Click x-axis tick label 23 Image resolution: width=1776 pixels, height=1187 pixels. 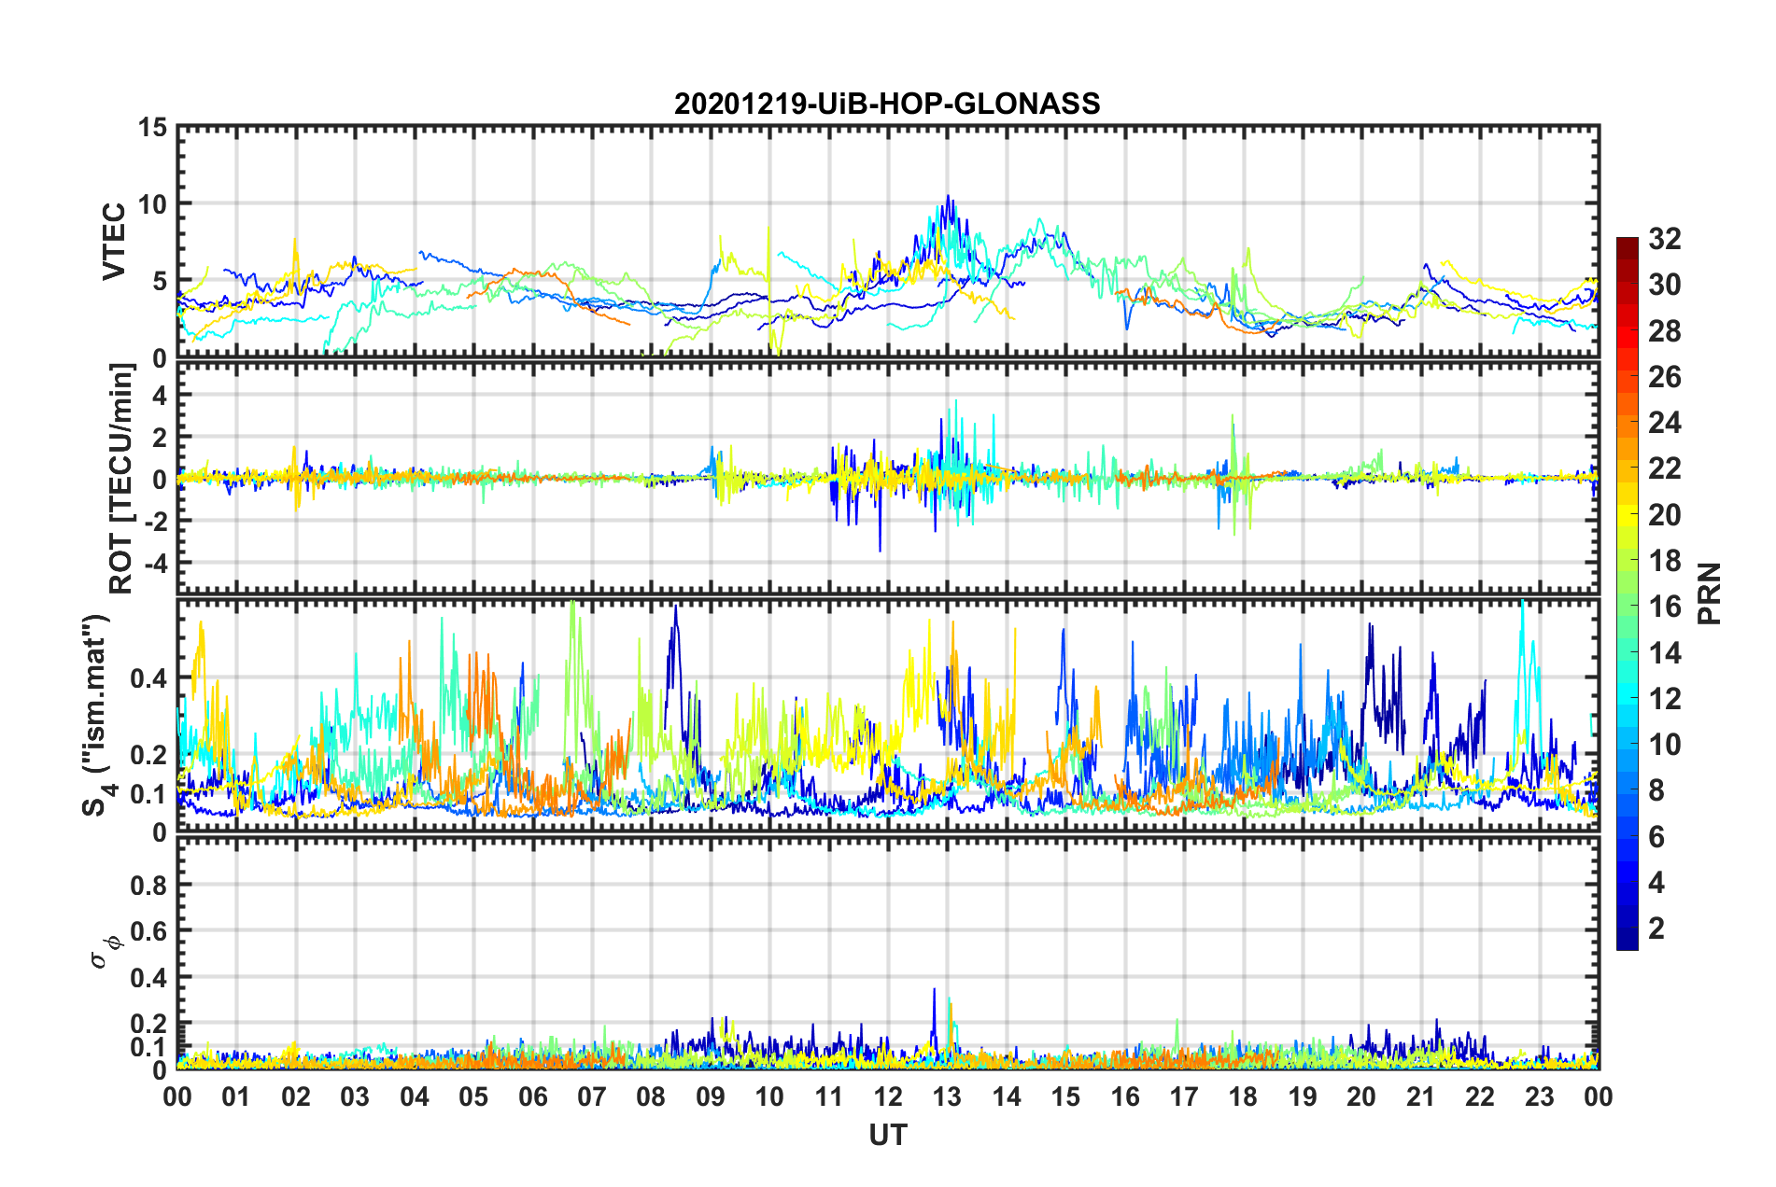coord(1539,1096)
